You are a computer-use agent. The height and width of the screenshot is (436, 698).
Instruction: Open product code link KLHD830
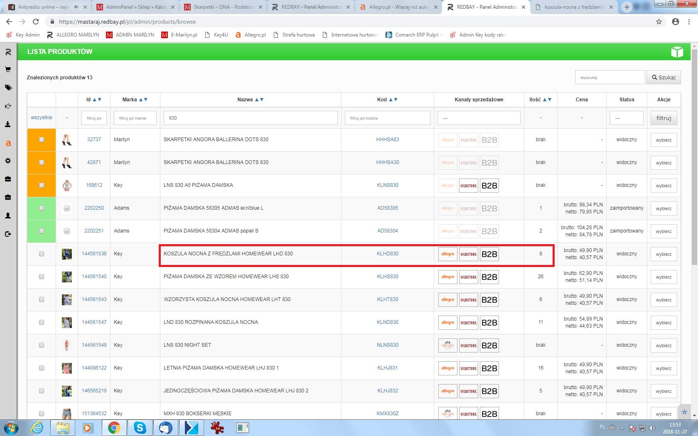387,254
